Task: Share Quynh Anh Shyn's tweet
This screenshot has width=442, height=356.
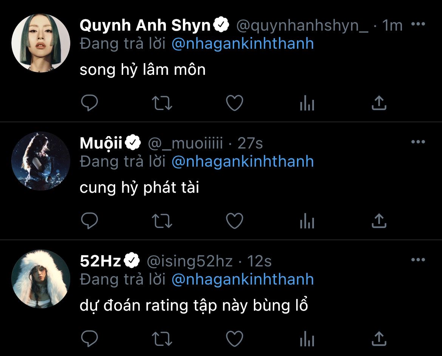Action: tap(379, 103)
